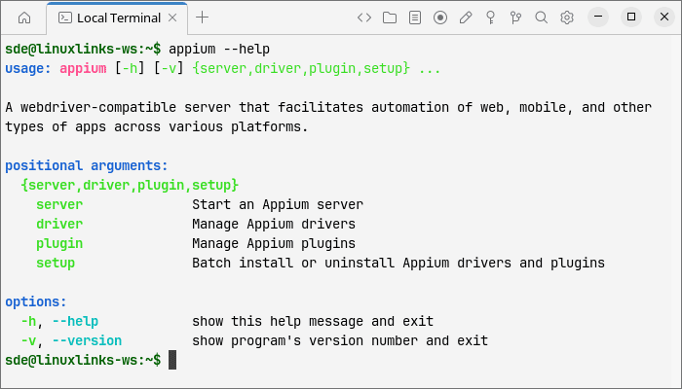Screen dimensions: 682x389
Task: Click 'A webdriver-compatible server' description line
Action: [328, 107]
